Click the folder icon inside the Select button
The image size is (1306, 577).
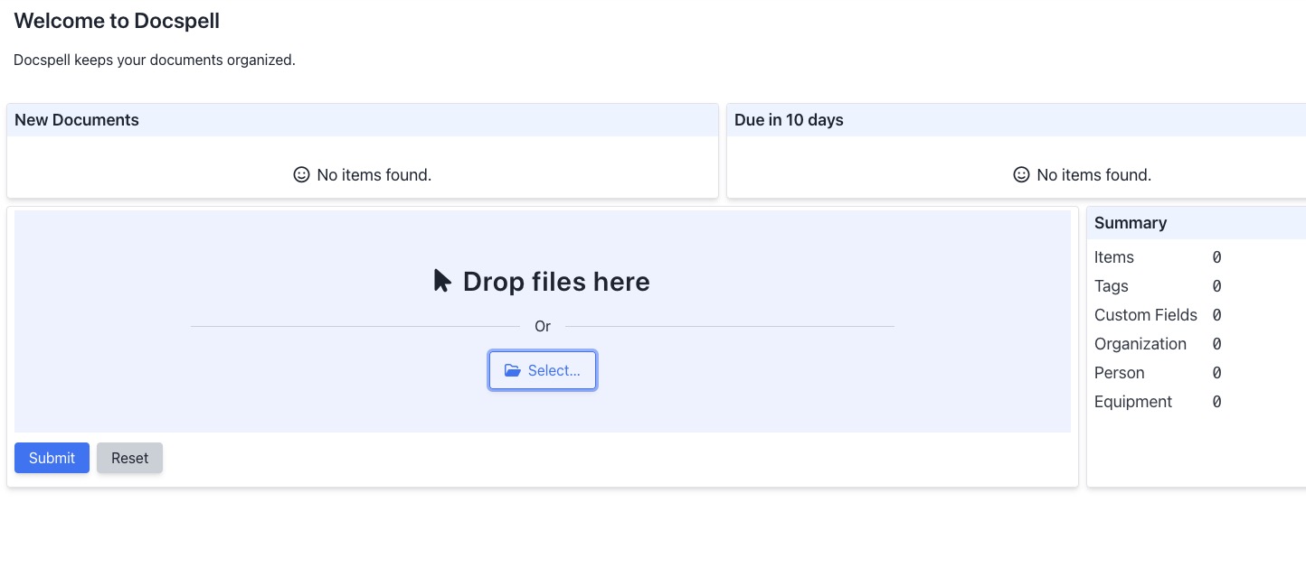pyautogui.click(x=513, y=370)
